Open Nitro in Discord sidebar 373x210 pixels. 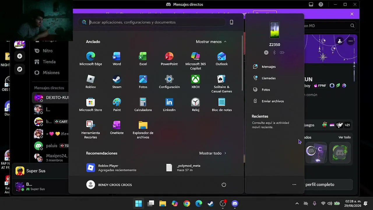click(x=44, y=51)
